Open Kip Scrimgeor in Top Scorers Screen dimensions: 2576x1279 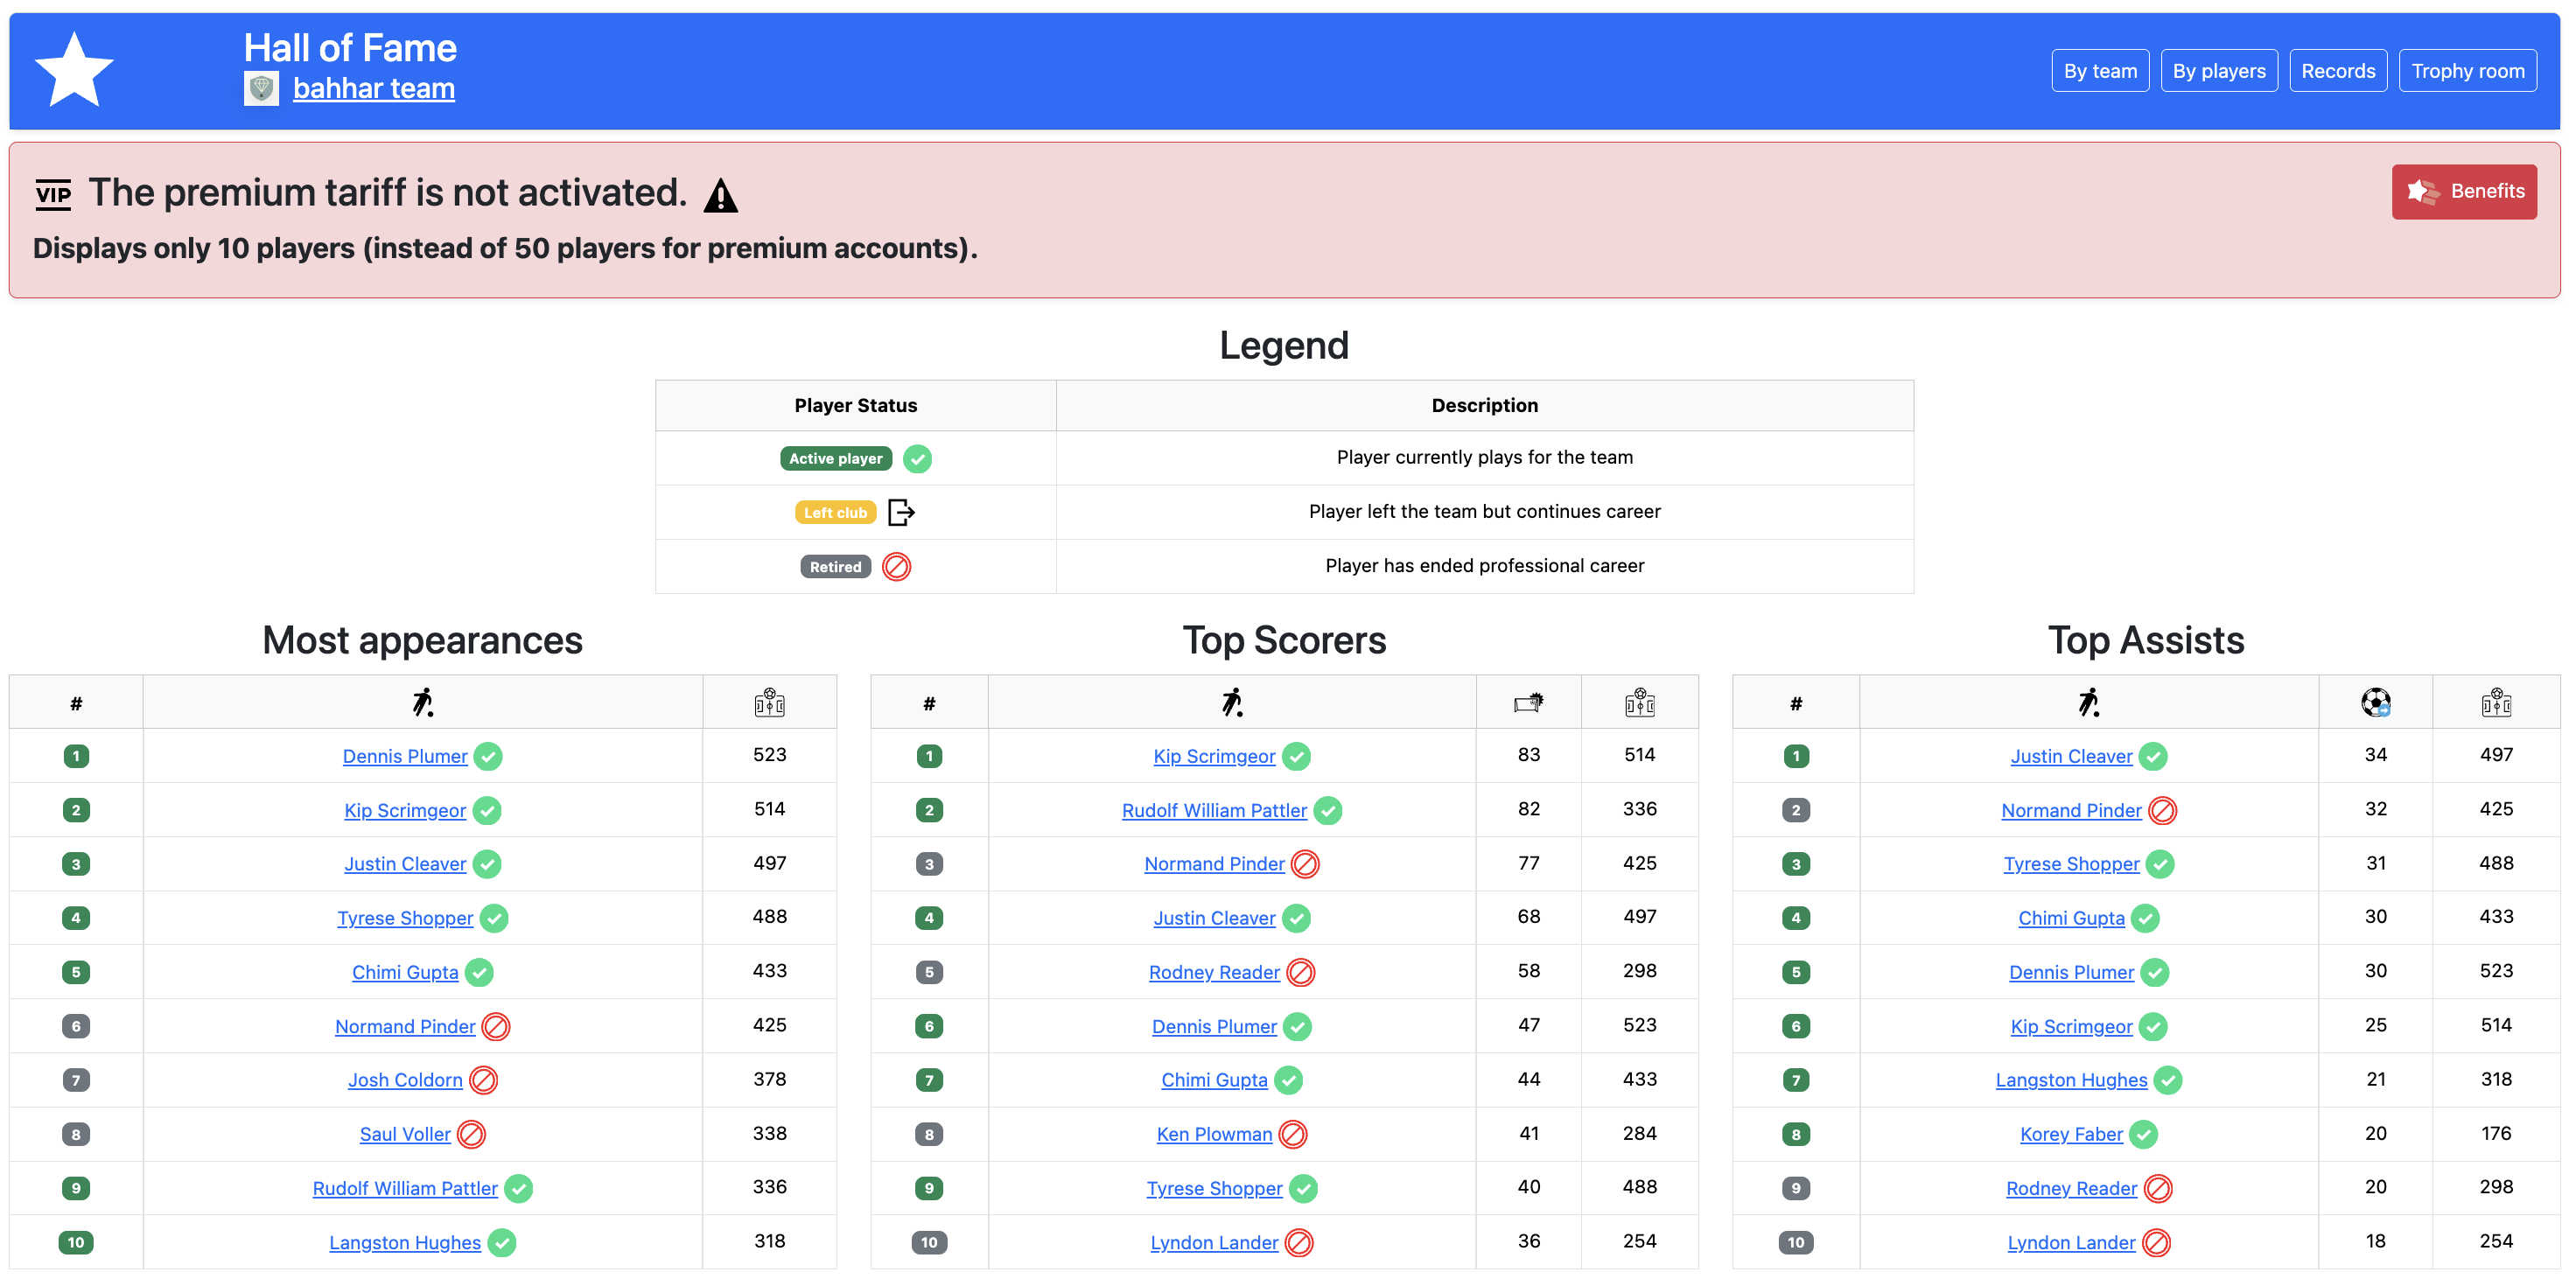click(x=1214, y=757)
